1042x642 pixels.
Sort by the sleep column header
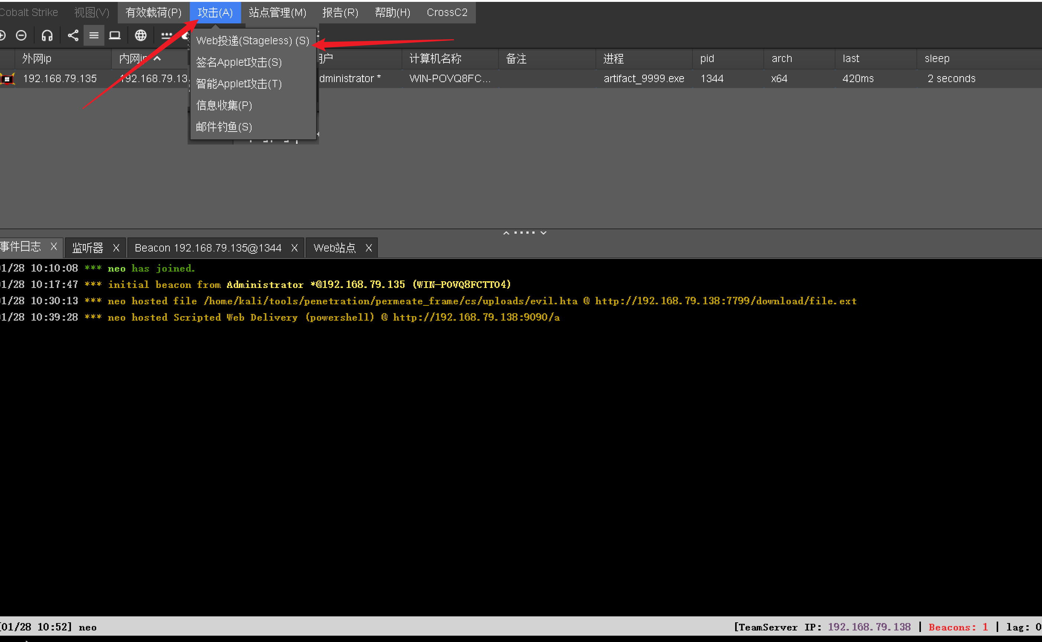click(x=937, y=59)
